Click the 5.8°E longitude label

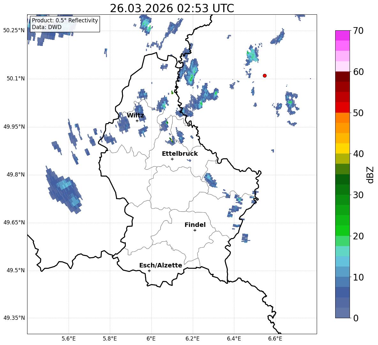point(110,339)
